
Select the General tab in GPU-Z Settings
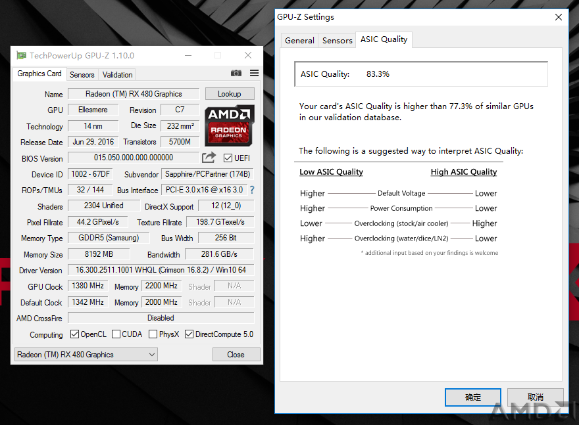pyautogui.click(x=299, y=41)
